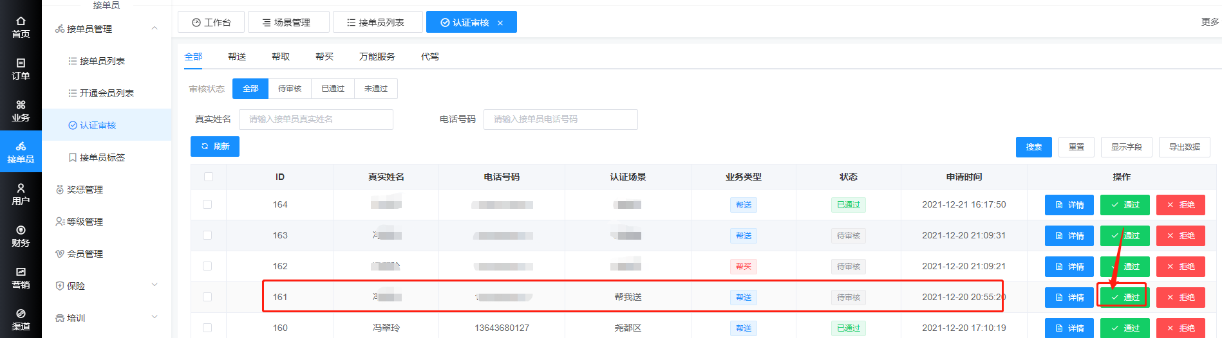Image resolution: width=1222 pixels, height=338 pixels.
Task: Focus the 电话号码 input field
Action: [561, 120]
